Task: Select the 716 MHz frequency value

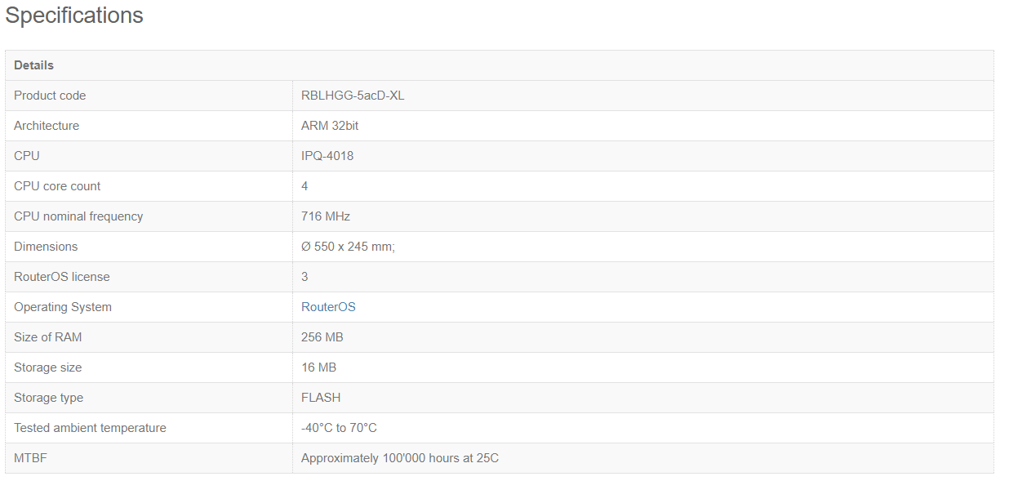Action: [326, 216]
